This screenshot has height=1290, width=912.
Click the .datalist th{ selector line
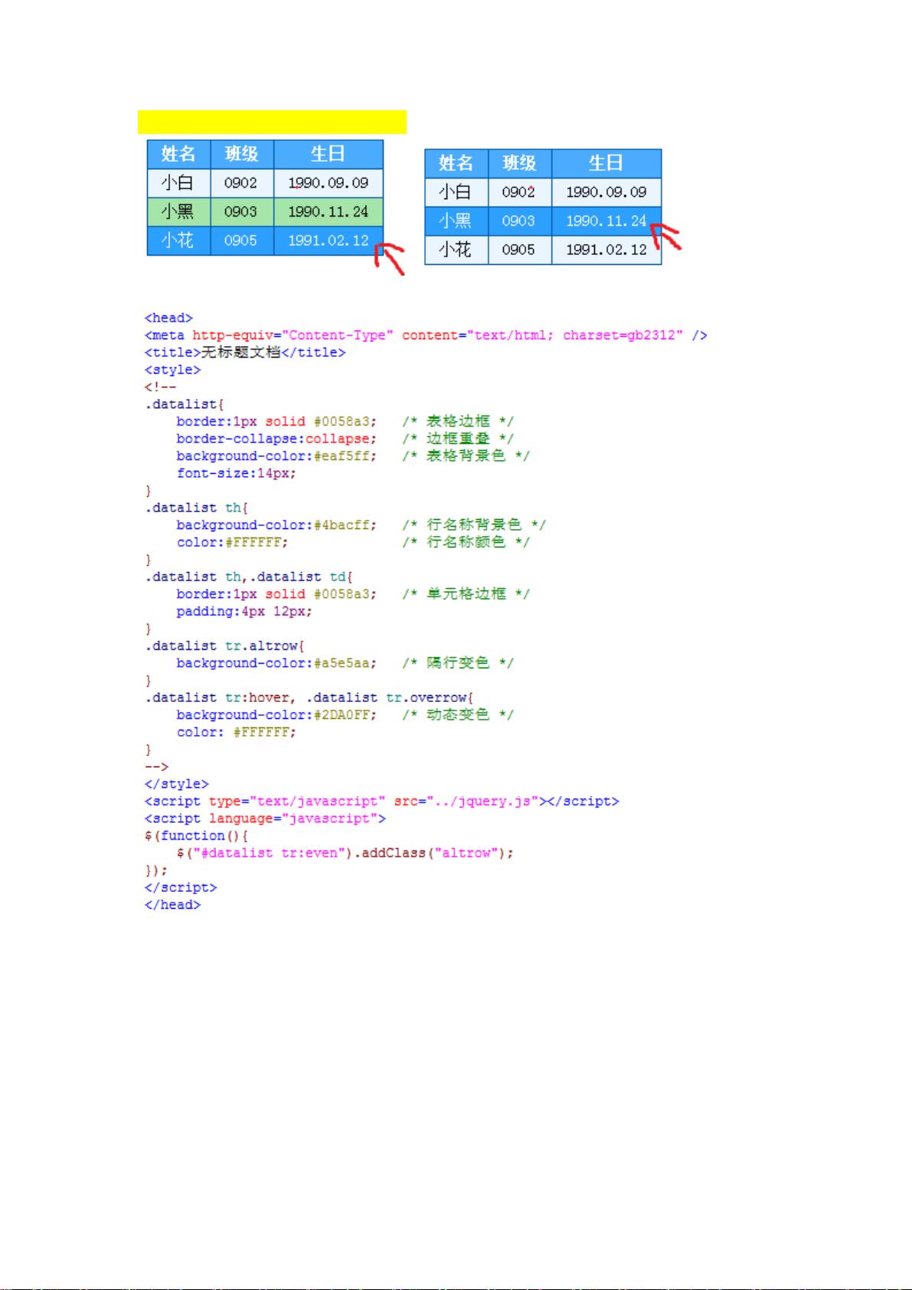(x=197, y=508)
